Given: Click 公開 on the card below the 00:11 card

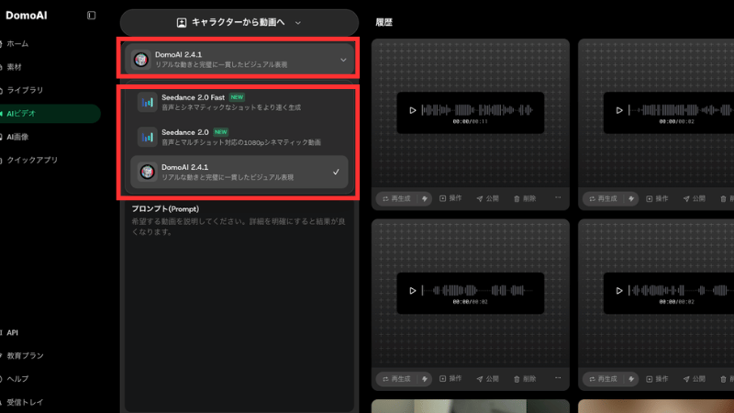Looking at the screenshot, I should point(487,379).
